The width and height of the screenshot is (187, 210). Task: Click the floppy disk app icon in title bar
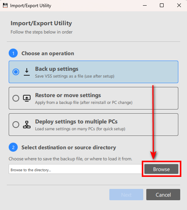point(5,6)
